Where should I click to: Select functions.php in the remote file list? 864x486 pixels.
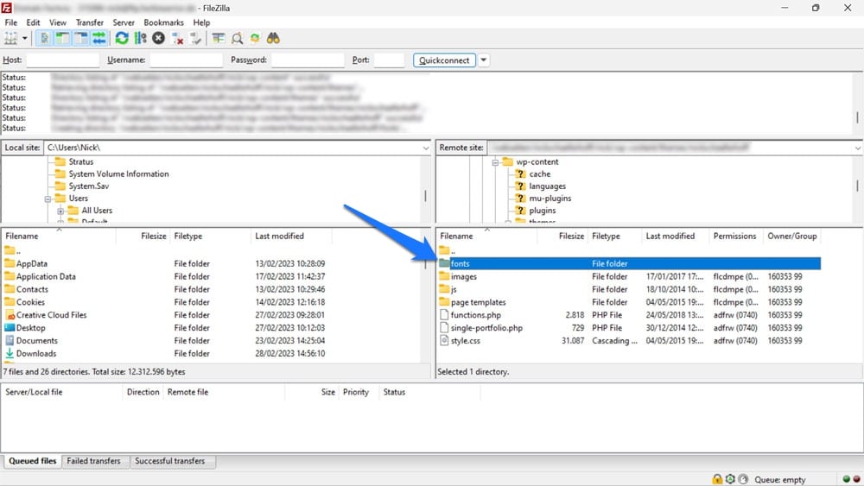pyautogui.click(x=476, y=315)
